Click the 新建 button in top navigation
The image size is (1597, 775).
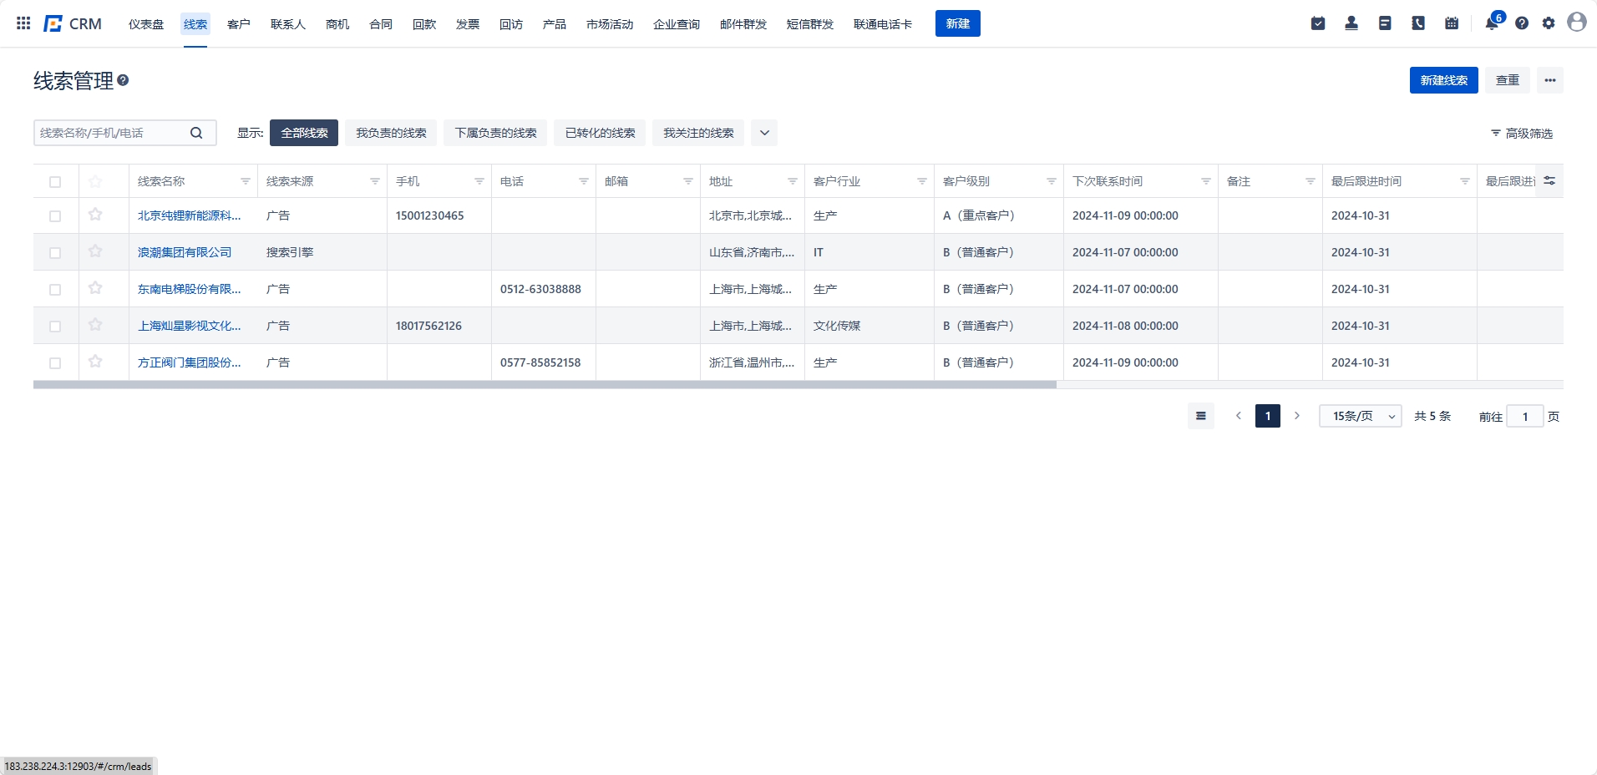[958, 23]
